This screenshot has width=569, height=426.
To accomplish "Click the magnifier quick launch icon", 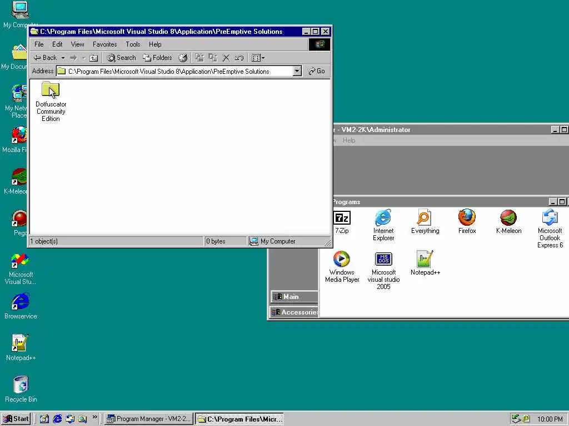I will [x=83, y=419].
